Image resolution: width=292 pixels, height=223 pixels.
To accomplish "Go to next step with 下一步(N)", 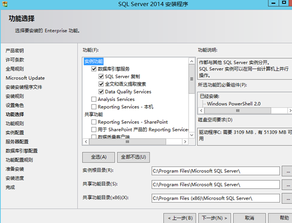I will coord(214,218).
